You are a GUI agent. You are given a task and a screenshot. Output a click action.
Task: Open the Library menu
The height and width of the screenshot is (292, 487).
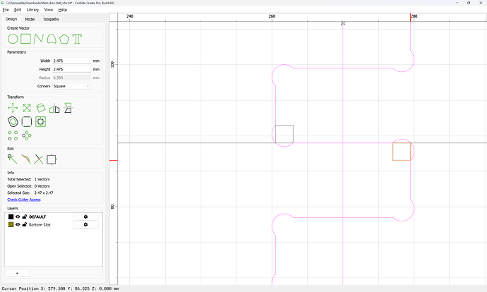coord(32,10)
